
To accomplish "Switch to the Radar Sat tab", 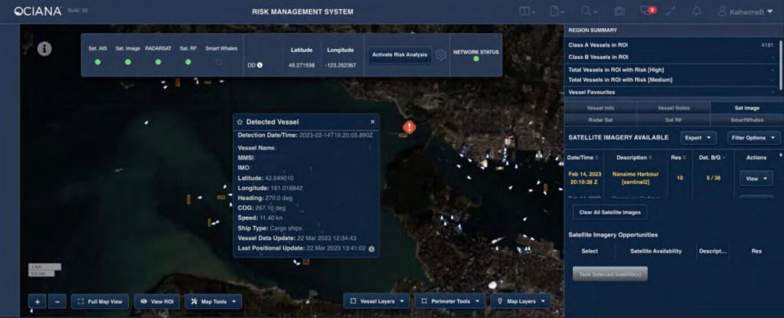I will pos(600,120).
